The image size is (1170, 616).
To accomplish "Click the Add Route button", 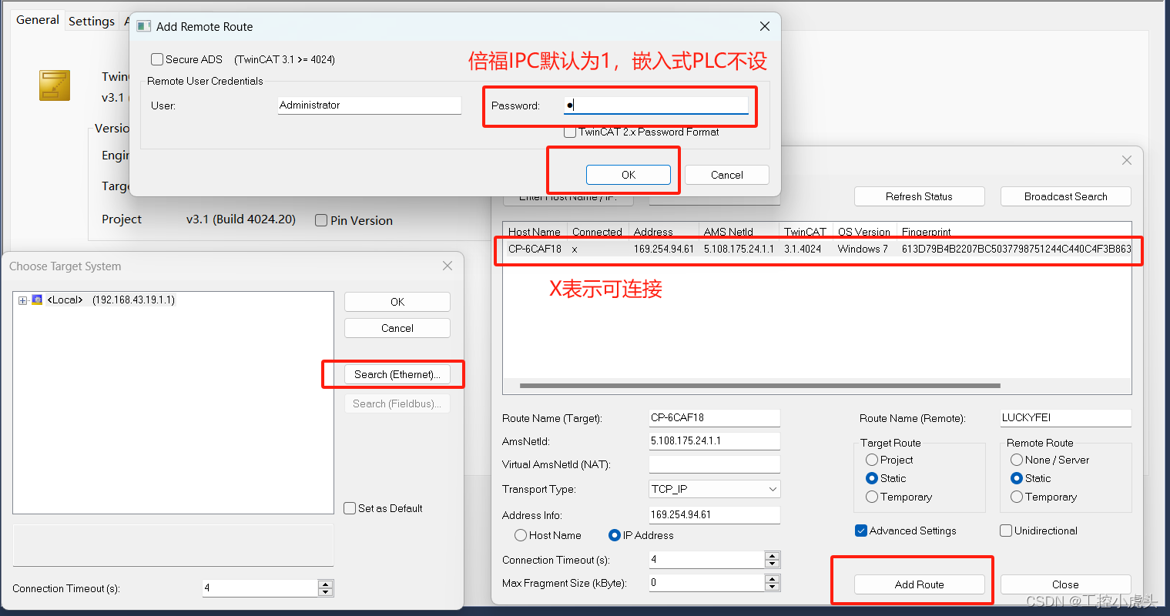I will [x=920, y=584].
